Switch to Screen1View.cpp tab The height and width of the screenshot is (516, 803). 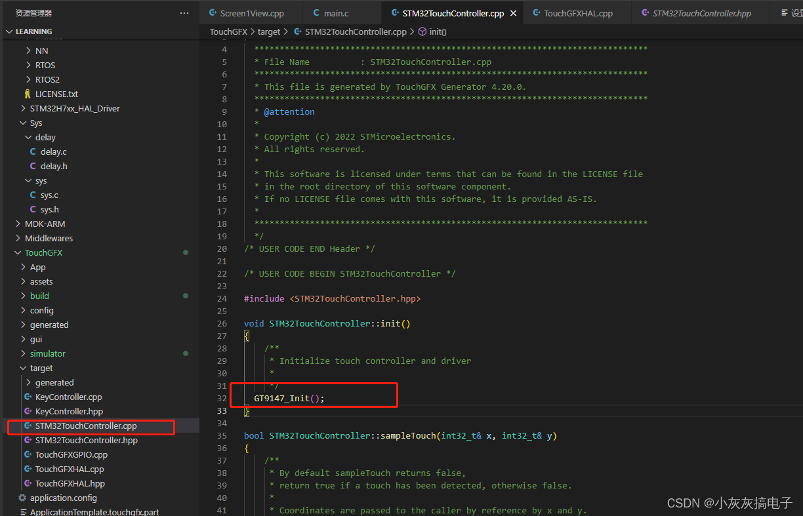pyautogui.click(x=252, y=13)
